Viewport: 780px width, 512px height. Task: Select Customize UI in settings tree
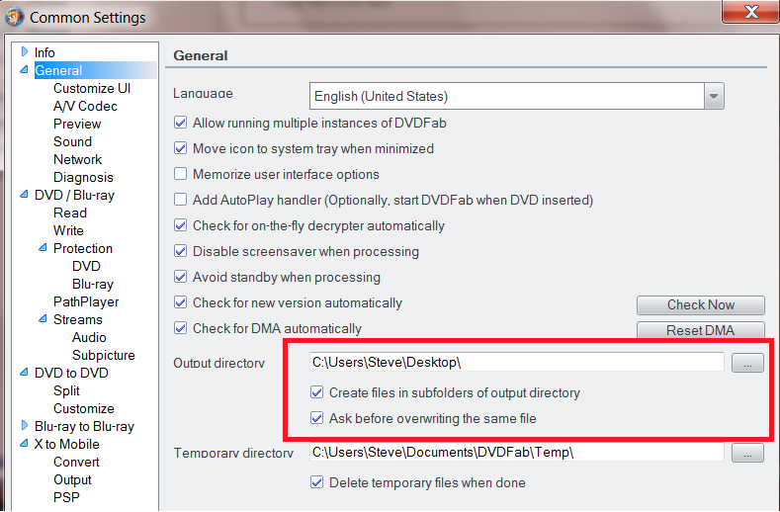(92, 88)
